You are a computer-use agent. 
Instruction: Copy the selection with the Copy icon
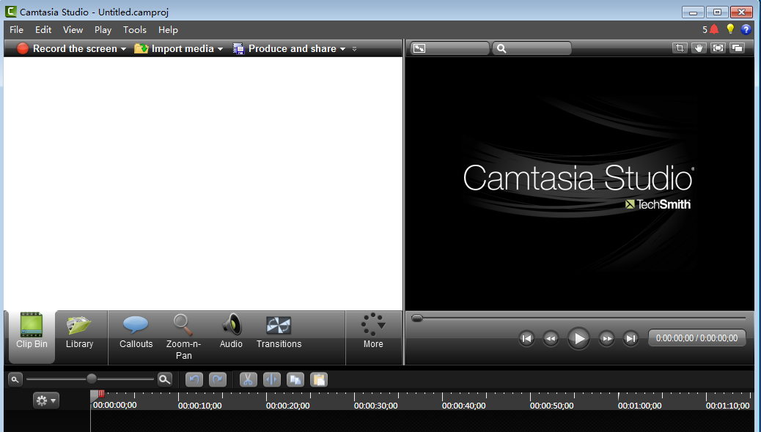295,379
